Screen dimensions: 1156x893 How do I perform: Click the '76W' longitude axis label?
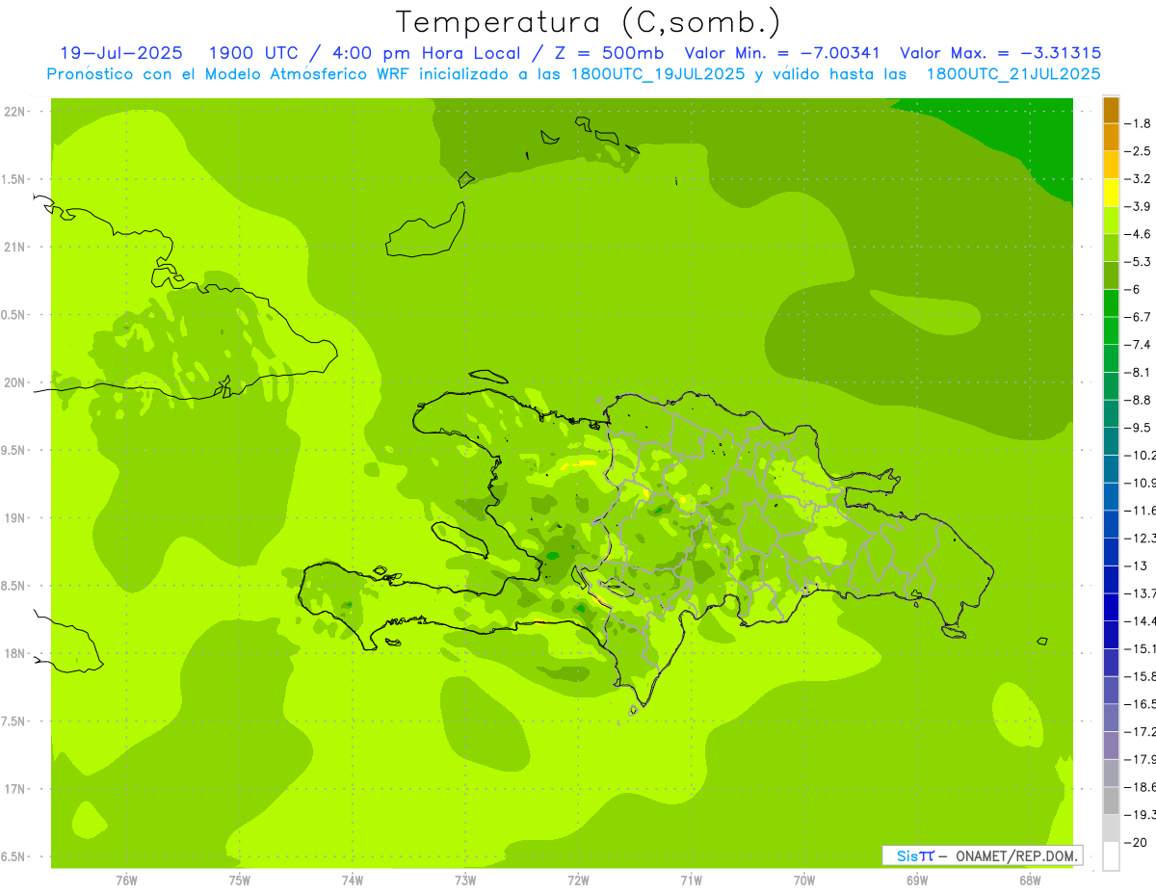point(126,880)
